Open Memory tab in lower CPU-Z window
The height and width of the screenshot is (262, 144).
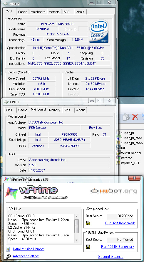pyautogui.click(x=55, y=110)
